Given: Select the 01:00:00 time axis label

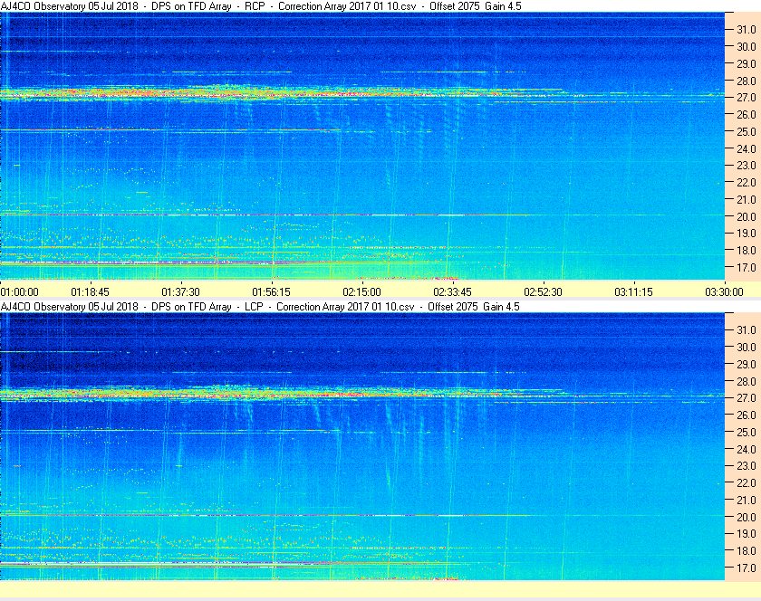Looking at the screenshot, I should 19,292.
